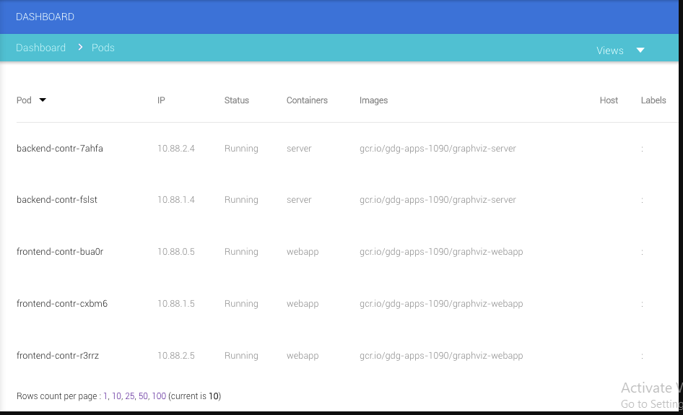Click graphviz-server image of backend-contr-fslst
The width and height of the screenshot is (683, 415).
tap(438, 200)
